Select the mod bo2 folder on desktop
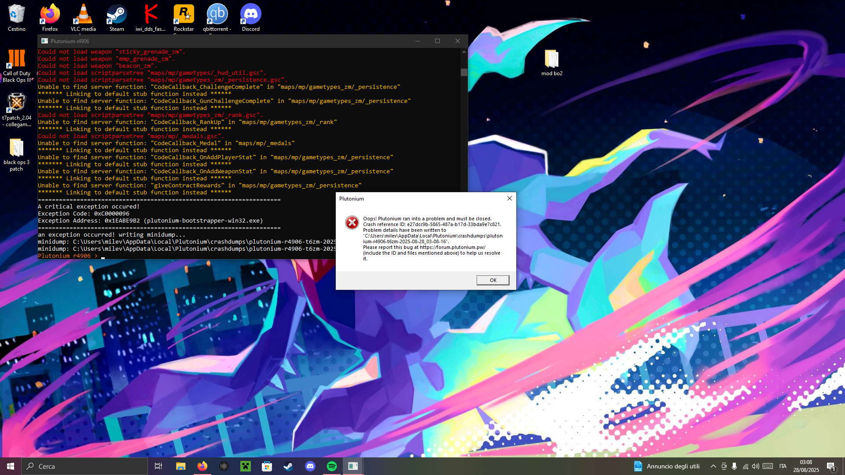 [552, 62]
